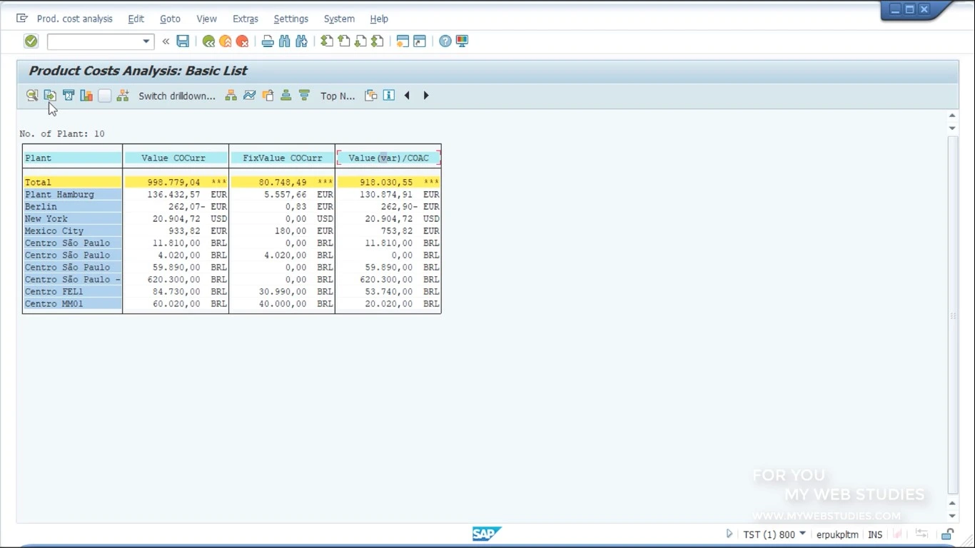This screenshot has width=975, height=548.
Task: Open the Help question mark icon
Action: (445, 41)
